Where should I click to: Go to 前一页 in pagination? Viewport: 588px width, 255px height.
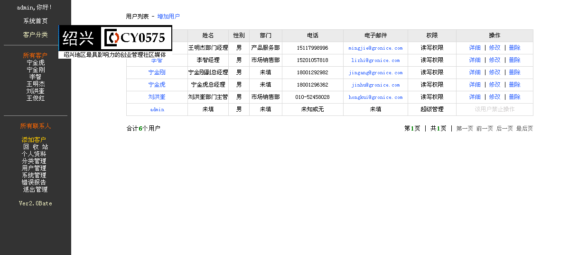coord(485,128)
